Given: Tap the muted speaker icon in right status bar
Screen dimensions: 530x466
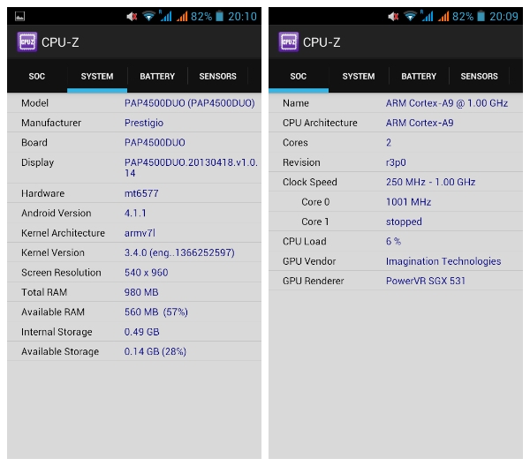Looking at the screenshot, I should (x=393, y=16).
